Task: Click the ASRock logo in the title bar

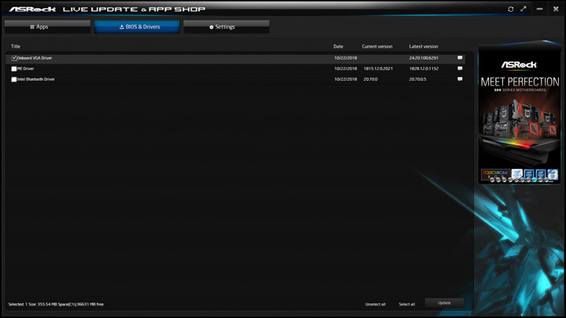Action: tap(32, 9)
